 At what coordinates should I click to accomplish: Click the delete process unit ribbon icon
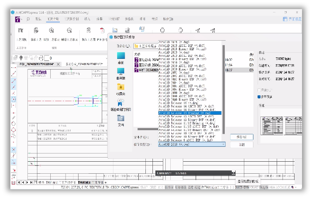[x=69, y=30]
